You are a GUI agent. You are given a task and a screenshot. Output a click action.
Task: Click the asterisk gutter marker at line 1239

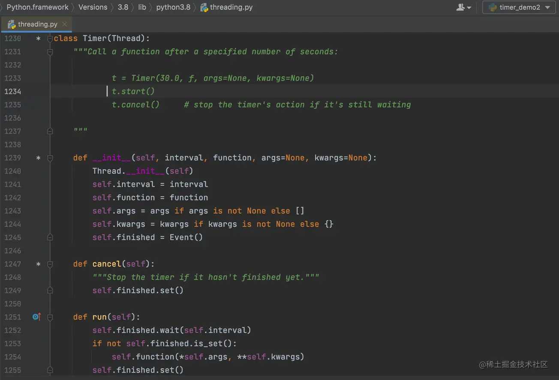pyautogui.click(x=38, y=159)
